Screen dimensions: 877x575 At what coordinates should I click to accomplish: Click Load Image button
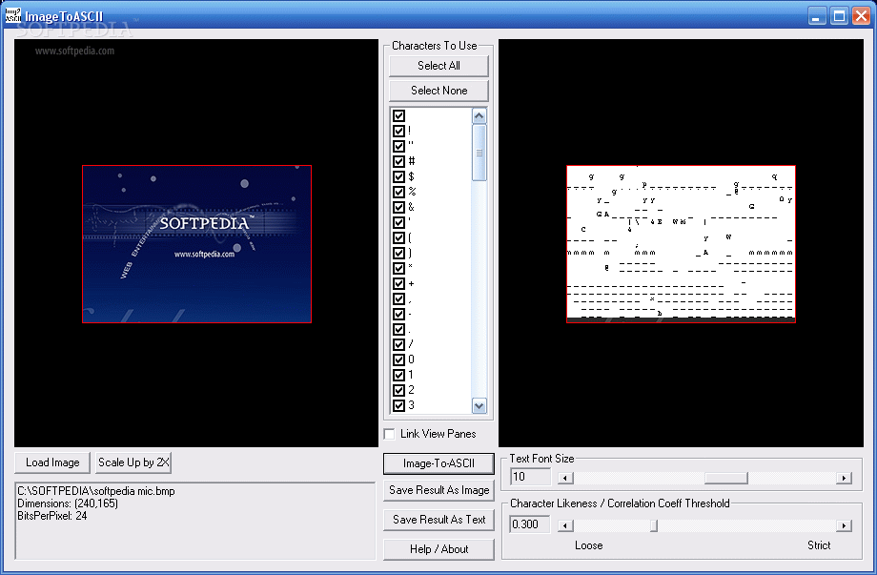[x=52, y=462]
